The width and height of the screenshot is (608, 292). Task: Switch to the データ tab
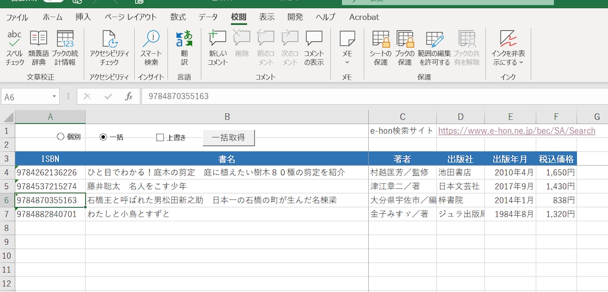208,17
